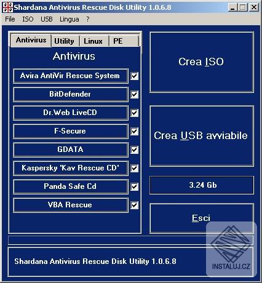This screenshot has height=283, width=262.
Task: Click the status text Shardana Antivirus Rescue Disk Utility 1.0.6.8
Action: pyautogui.click(x=95, y=261)
